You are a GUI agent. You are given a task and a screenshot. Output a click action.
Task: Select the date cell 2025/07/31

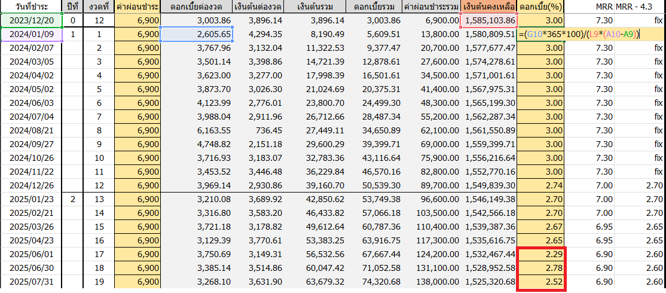click(31, 282)
